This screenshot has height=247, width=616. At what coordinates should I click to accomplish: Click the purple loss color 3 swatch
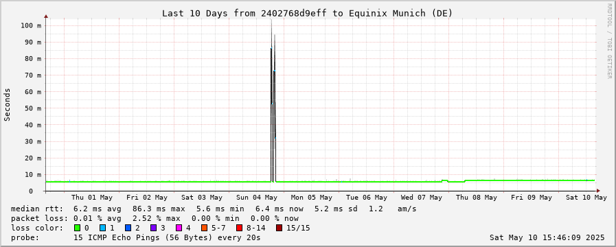[153, 228]
